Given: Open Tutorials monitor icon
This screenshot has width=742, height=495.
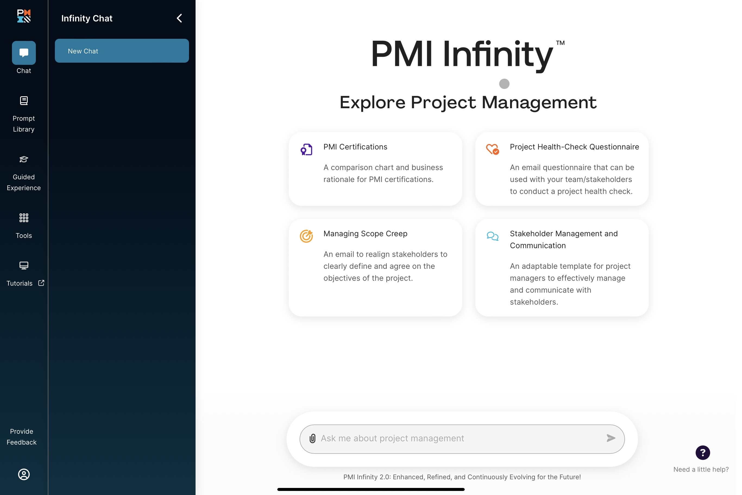Looking at the screenshot, I should click(24, 265).
